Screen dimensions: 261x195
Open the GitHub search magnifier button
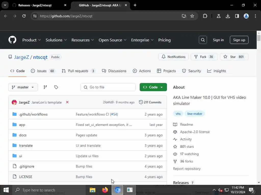point(203,40)
